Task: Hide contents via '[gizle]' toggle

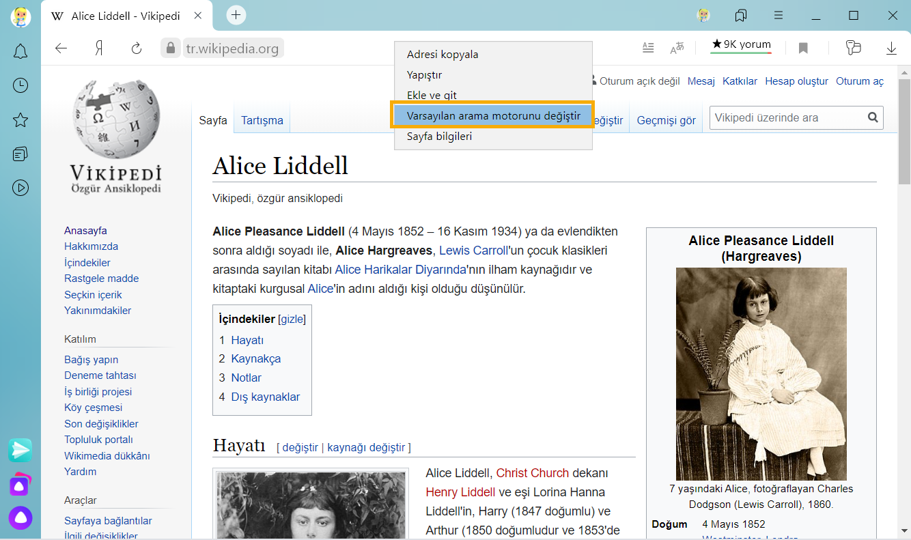Action: [x=292, y=319]
